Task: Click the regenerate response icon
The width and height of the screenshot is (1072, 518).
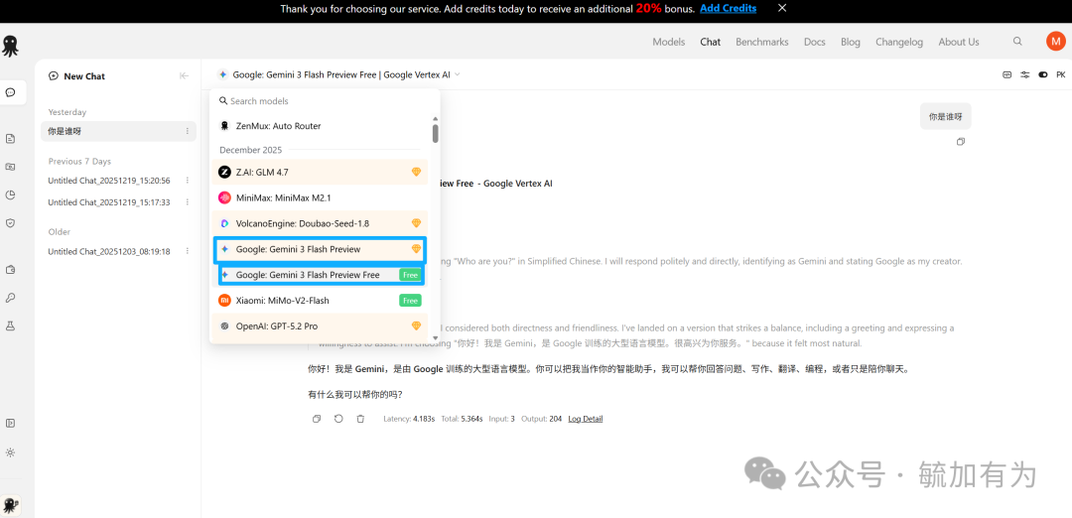Action: click(x=338, y=419)
